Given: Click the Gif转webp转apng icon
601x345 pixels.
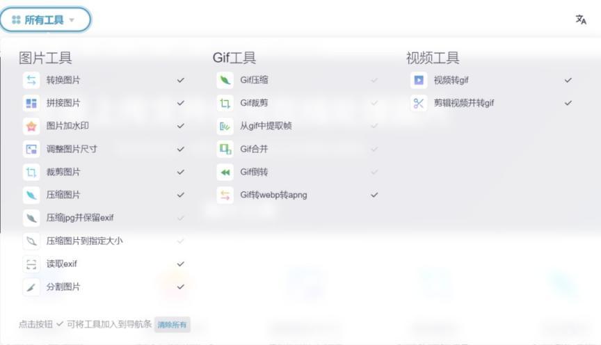Looking at the screenshot, I should [x=225, y=195].
